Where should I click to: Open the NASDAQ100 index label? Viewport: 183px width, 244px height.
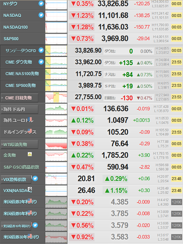pyautogui.click(x=16, y=27)
